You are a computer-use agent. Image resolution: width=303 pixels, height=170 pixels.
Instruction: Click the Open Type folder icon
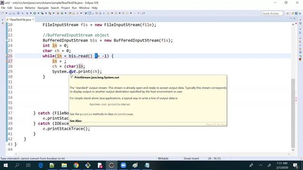pyautogui.click(x=70, y=13)
